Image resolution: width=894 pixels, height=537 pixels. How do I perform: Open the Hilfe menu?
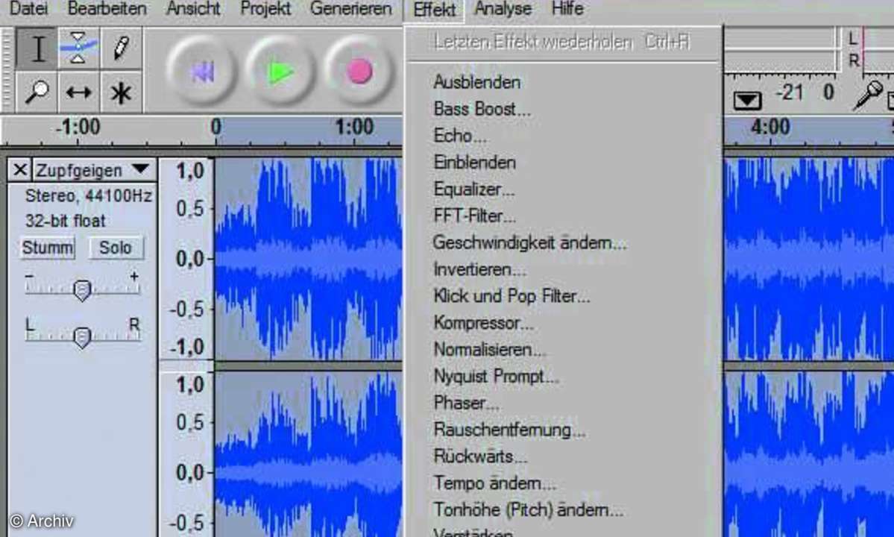[567, 8]
